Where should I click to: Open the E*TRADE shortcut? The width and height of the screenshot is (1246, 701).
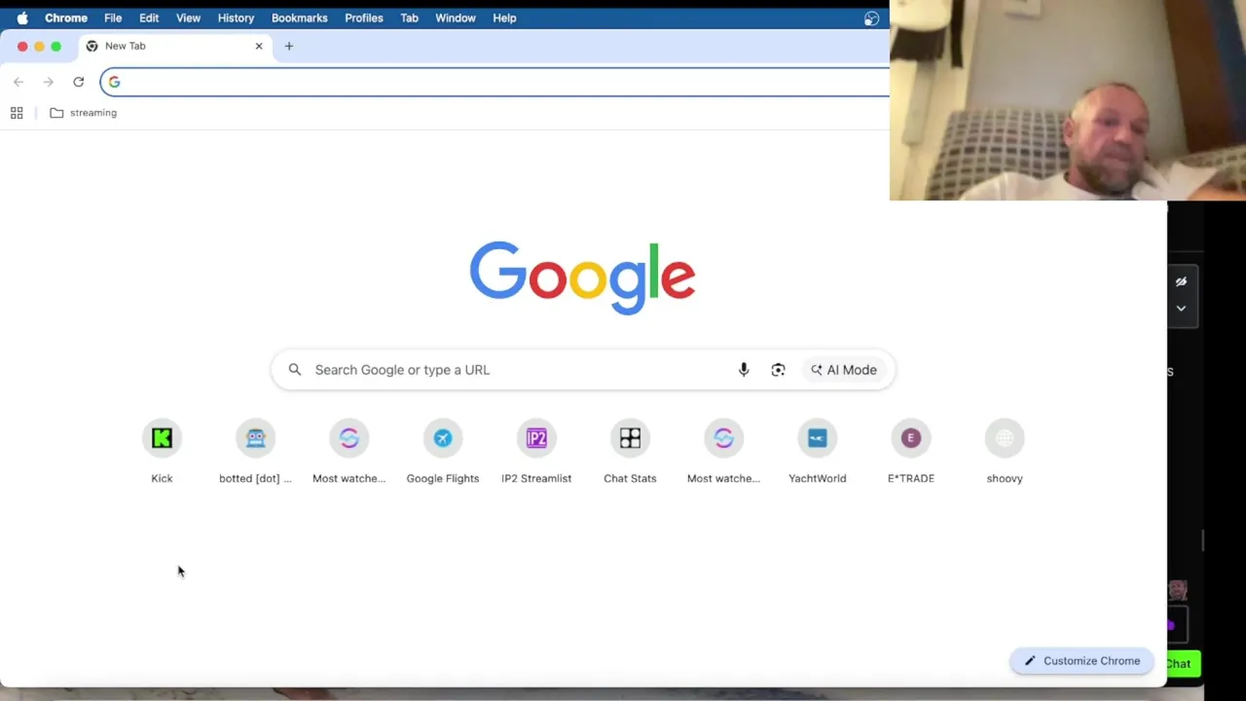pos(911,451)
